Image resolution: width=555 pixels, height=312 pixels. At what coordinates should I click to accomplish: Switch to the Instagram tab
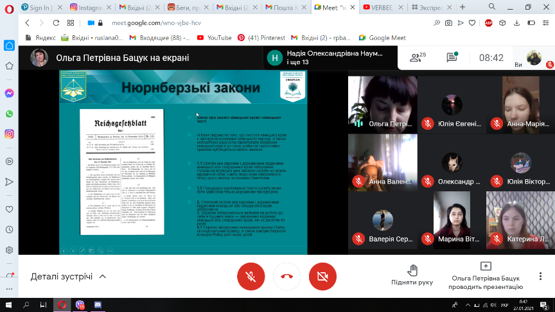coord(91,8)
